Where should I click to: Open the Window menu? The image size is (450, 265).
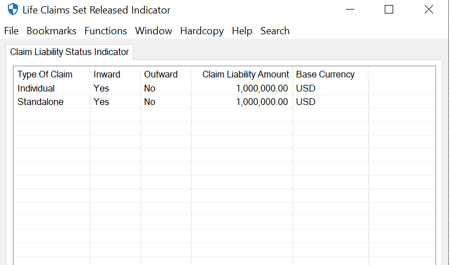[x=154, y=31]
